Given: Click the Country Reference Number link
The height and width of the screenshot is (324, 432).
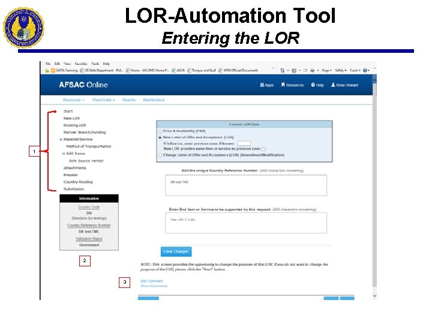Looking at the screenshot, I should click(x=89, y=225).
